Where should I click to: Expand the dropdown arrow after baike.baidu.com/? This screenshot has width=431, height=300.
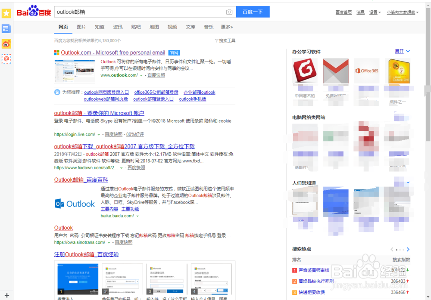click(137, 216)
